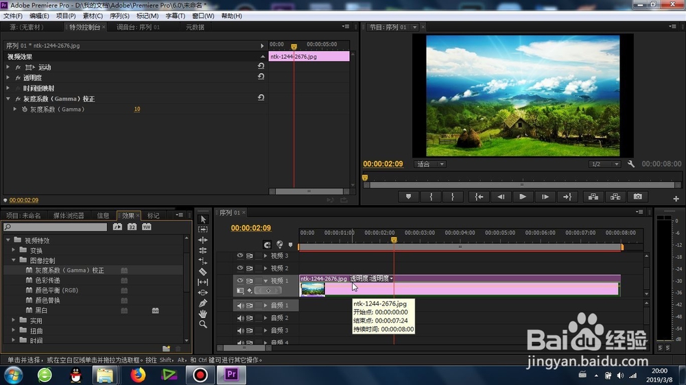Toggle visibility of Video 3 track
This screenshot has width=686, height=385.
click(239, 256)
